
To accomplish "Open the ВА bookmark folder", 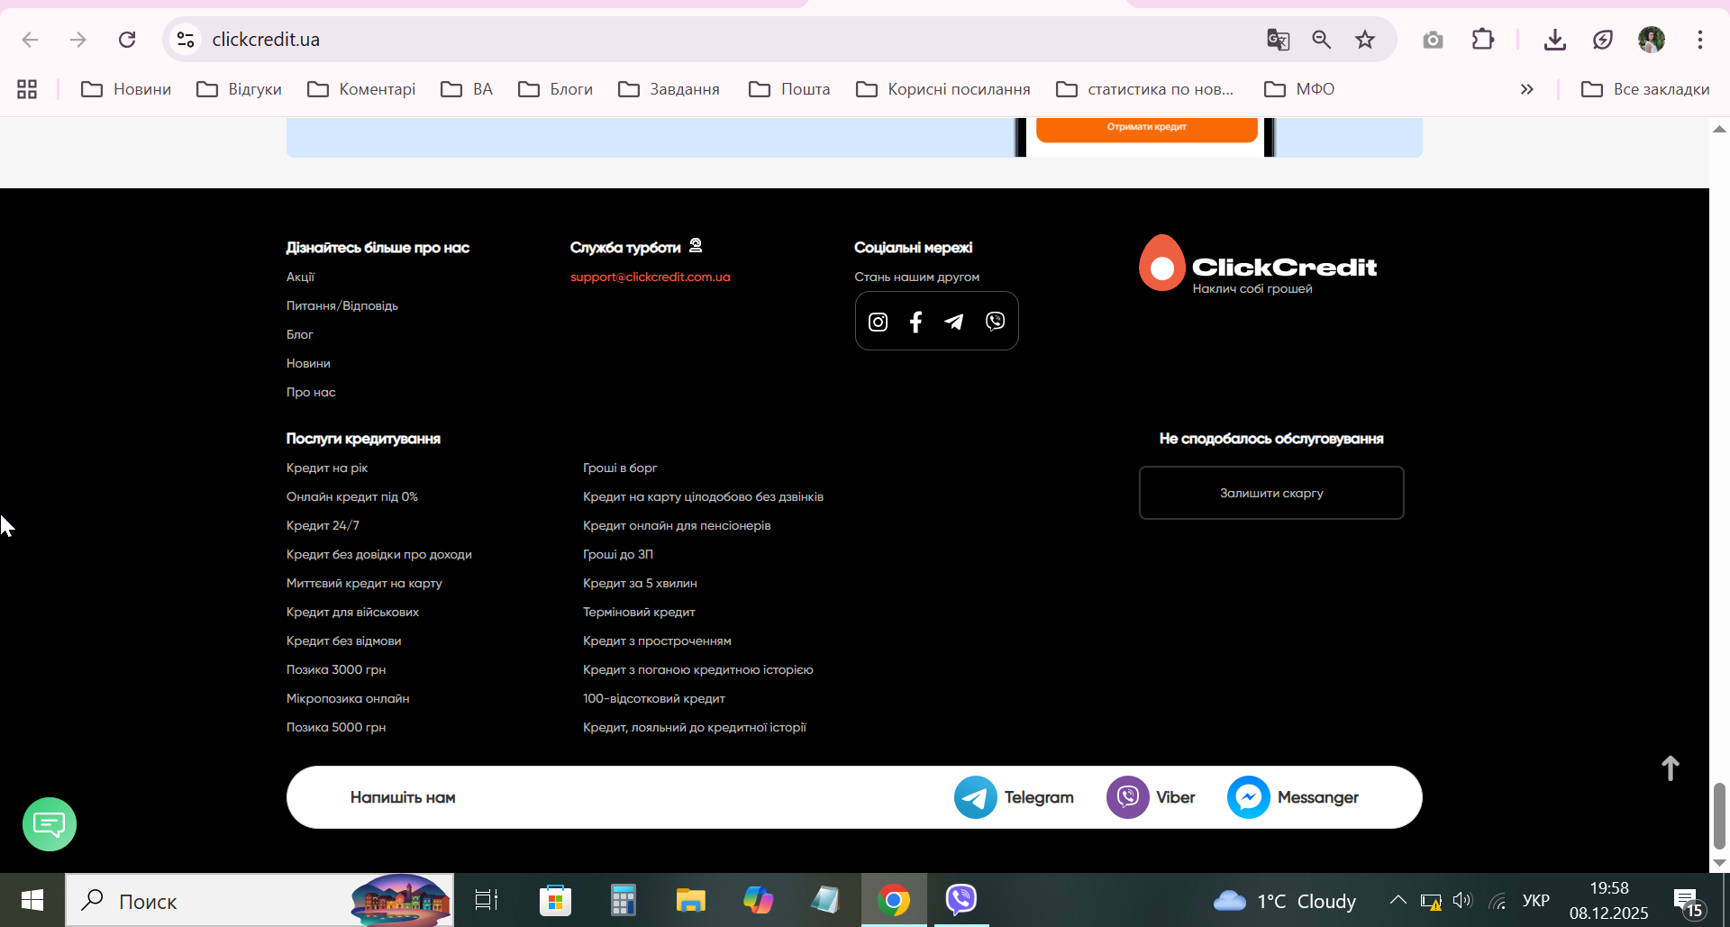I will (x=467, y=89).
